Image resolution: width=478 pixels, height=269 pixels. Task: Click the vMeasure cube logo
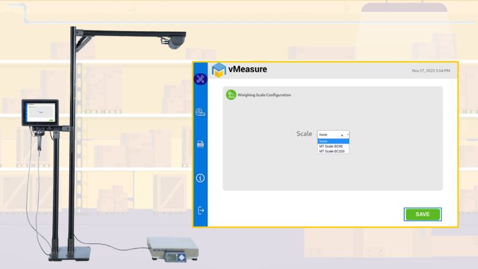point(218,70)
